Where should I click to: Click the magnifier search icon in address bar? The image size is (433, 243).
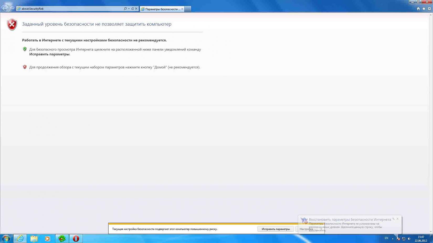[x=125, y=9]
